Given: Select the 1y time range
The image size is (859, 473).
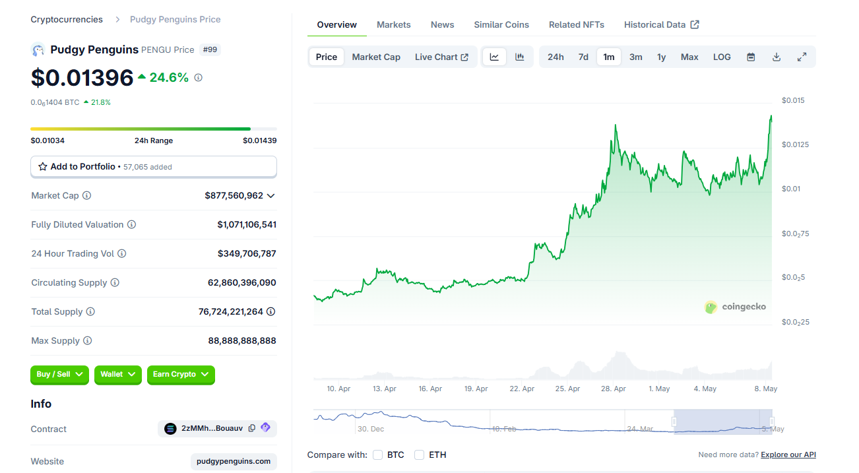Looking at the screenshot, I should pos(661,57).
